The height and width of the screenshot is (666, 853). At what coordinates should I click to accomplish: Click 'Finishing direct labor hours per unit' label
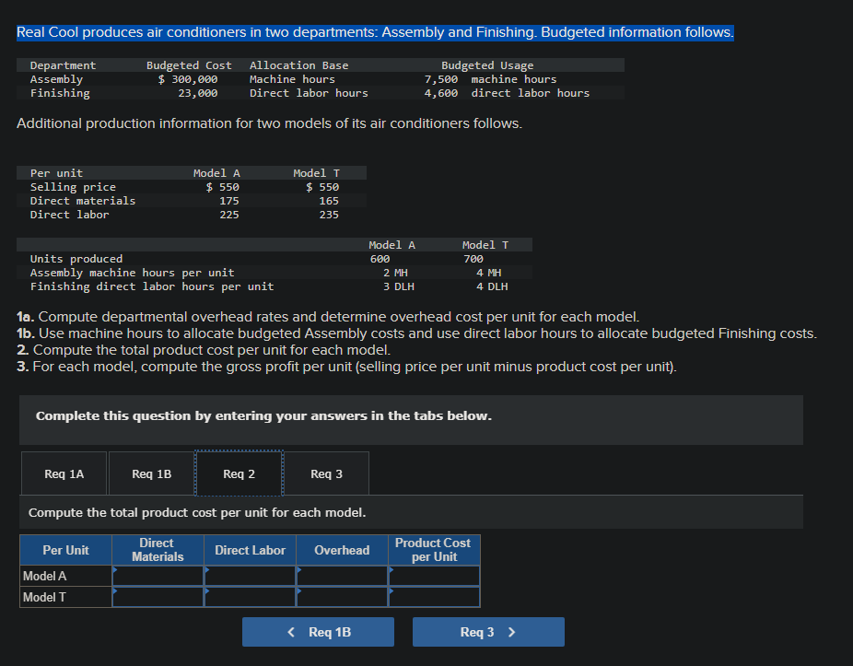[152, 286]
